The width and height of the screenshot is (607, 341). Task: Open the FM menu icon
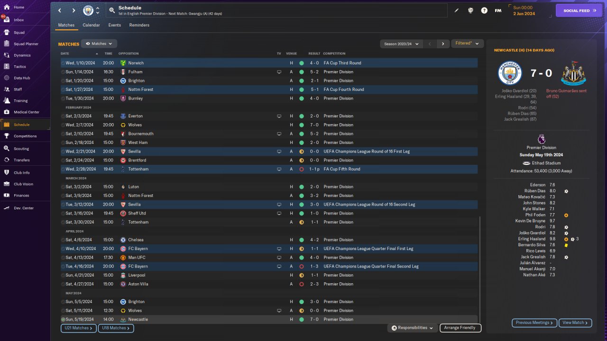tap(498, 10)
